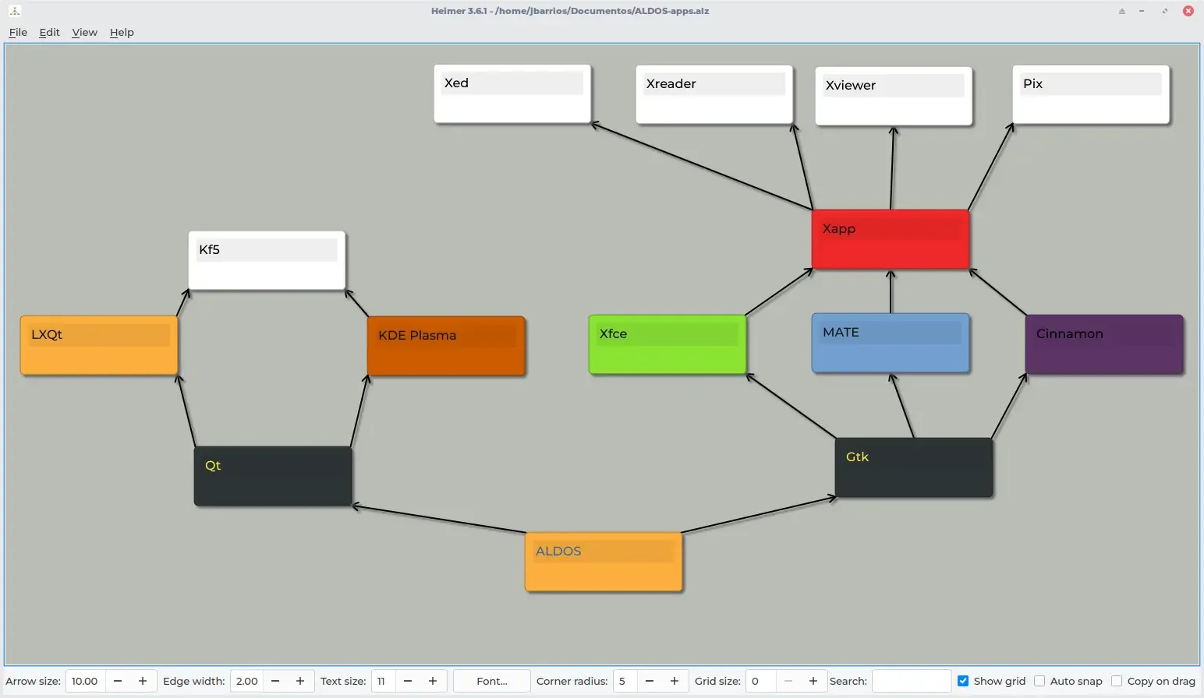Image resolution: width=1204 pixels, height=698 pixels.
Task: Select the Pix node
Action: coord(1091,94)
